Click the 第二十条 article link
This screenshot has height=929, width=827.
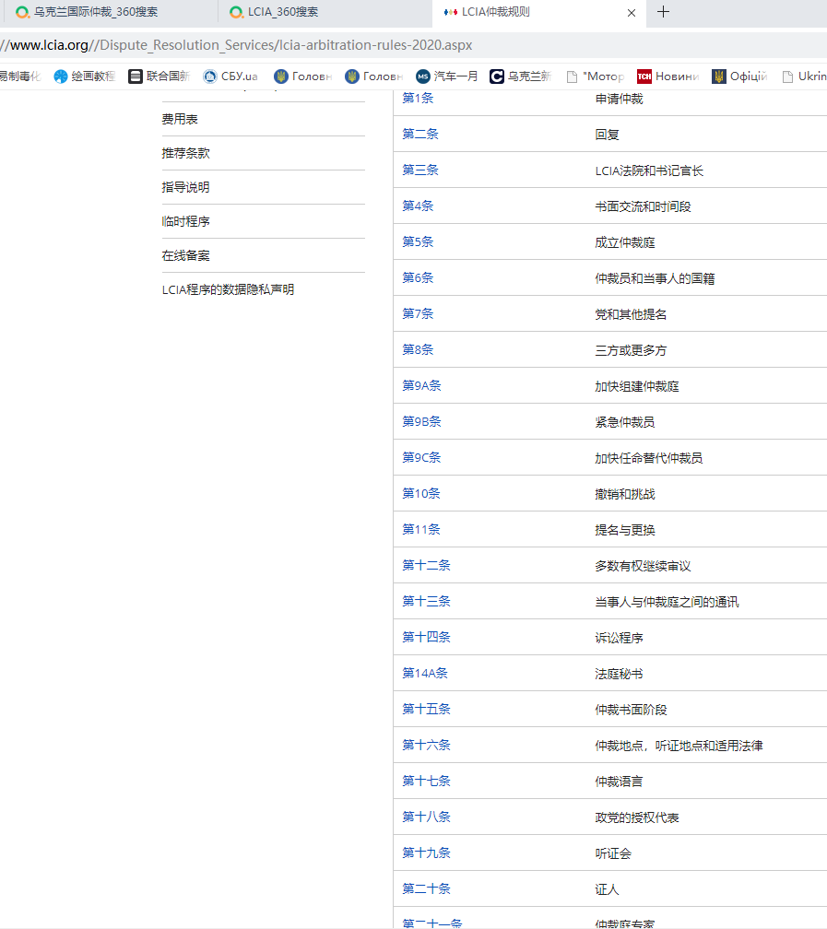(x=426, y=888)
